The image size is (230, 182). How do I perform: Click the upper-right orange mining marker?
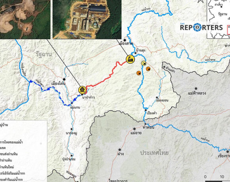148,69
